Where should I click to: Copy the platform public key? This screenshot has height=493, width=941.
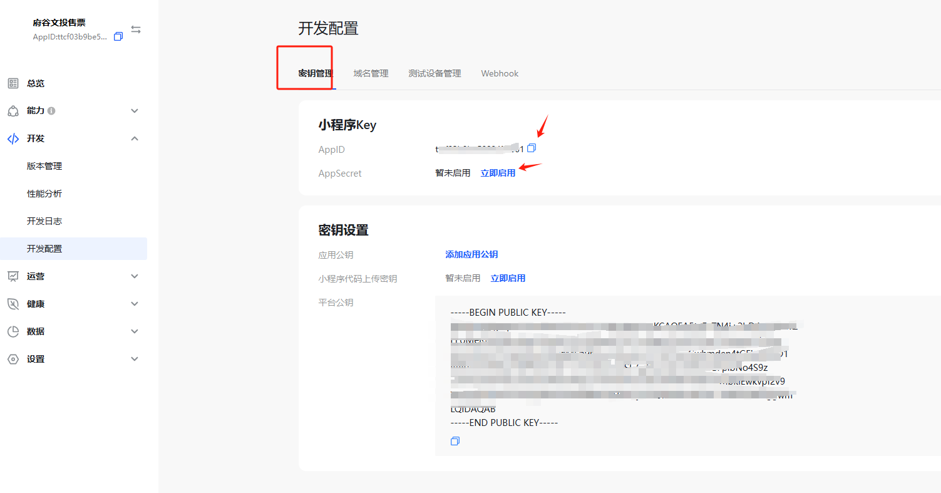[x=455, y=441]
